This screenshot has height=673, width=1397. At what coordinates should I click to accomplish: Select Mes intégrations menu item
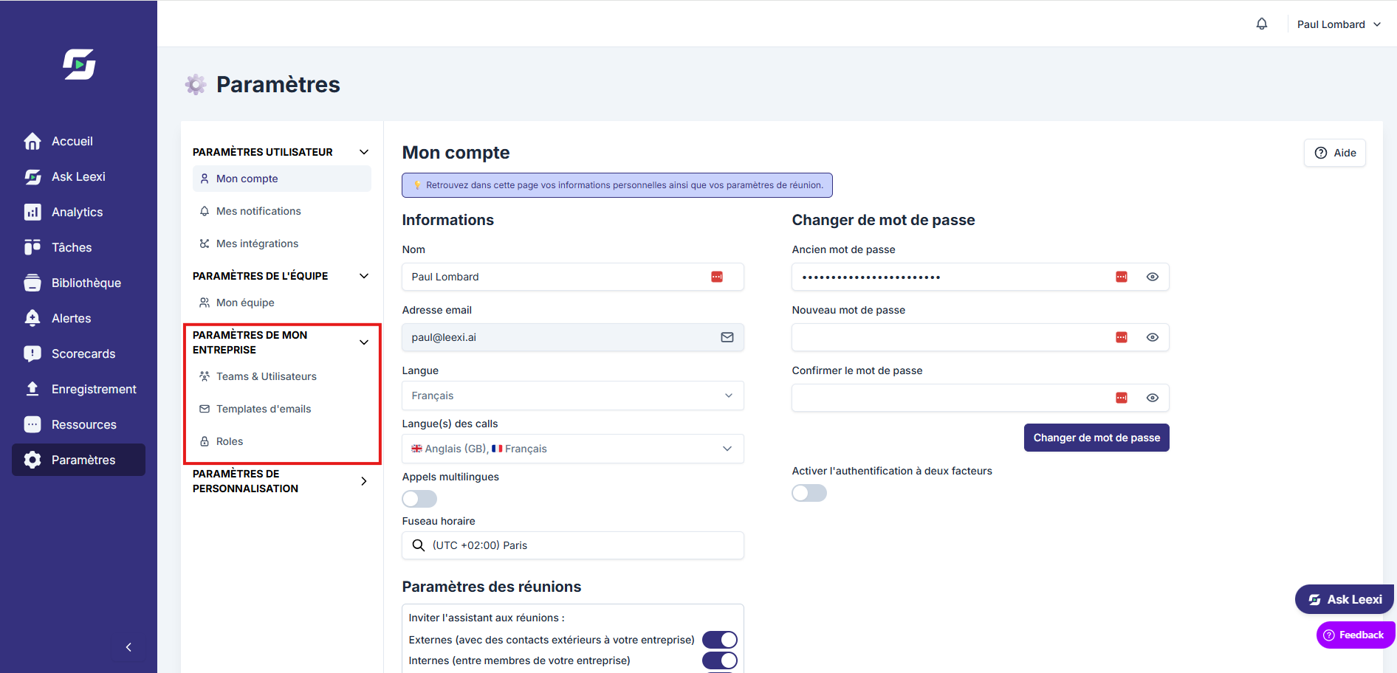[x=282, y=244]
